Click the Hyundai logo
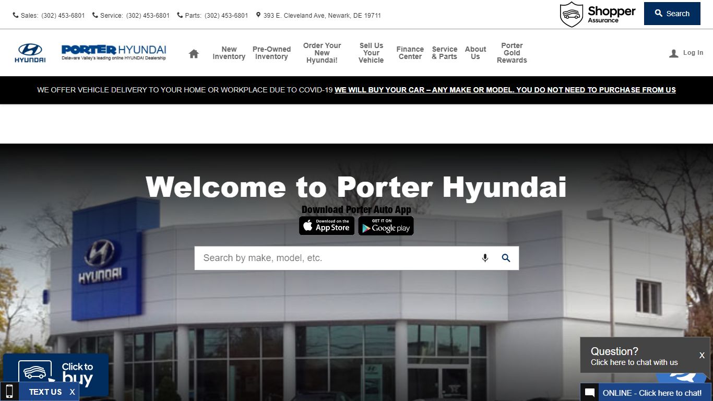Image resolution: width=713 pixels, height=401 pixels. click(30, 53)
